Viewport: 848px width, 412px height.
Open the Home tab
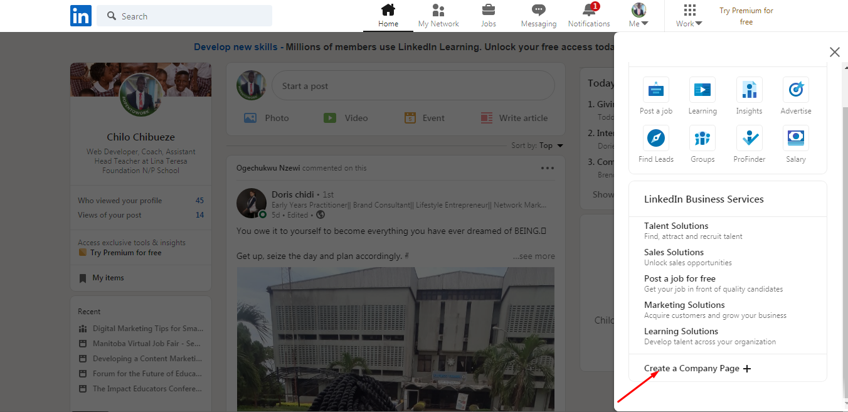tap(388, 16)
